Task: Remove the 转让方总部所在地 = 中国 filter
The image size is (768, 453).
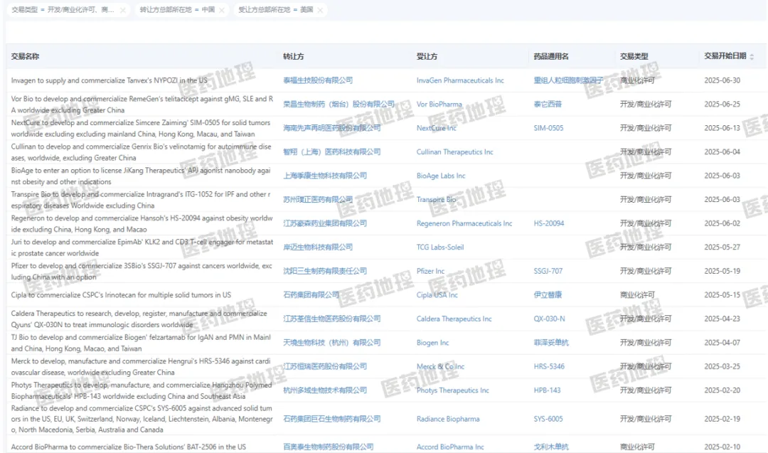Action: coord(221,11)
